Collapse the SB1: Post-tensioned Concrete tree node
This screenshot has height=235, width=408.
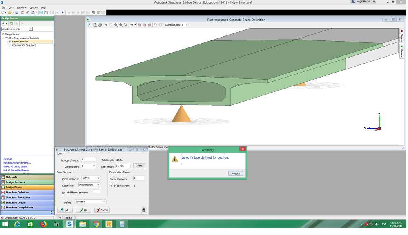pyautogui.click(x=3, y=38)
